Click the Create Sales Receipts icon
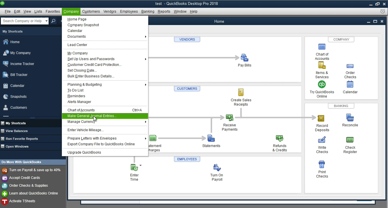388x208 pixels. (x=241, y=92)
